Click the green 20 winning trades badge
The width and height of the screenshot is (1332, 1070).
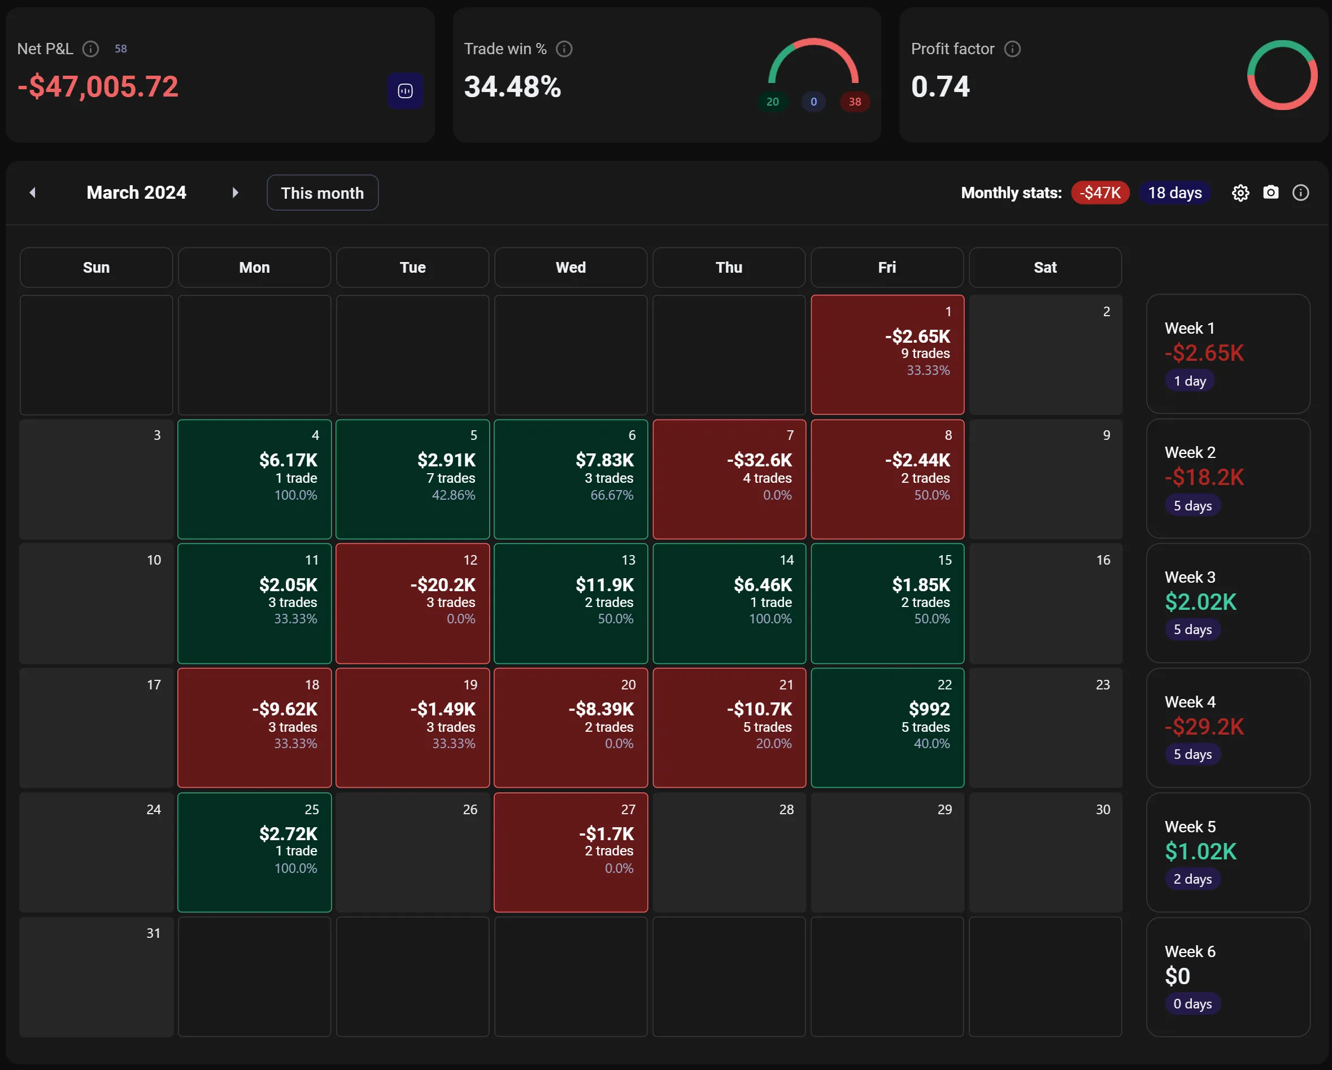coord(772,102)
